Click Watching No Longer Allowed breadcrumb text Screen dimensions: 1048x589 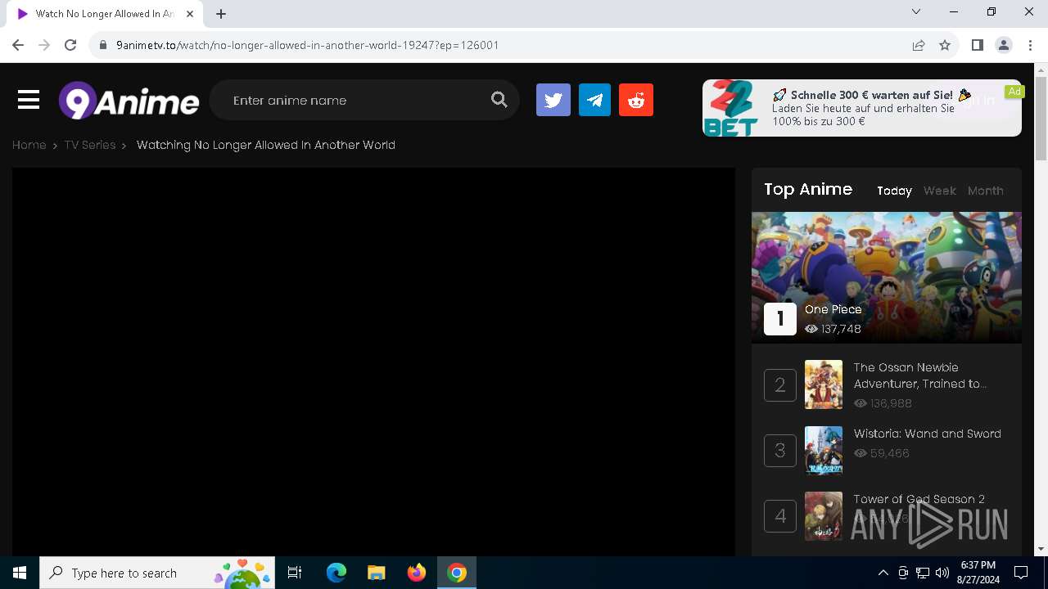coord(265,145)
